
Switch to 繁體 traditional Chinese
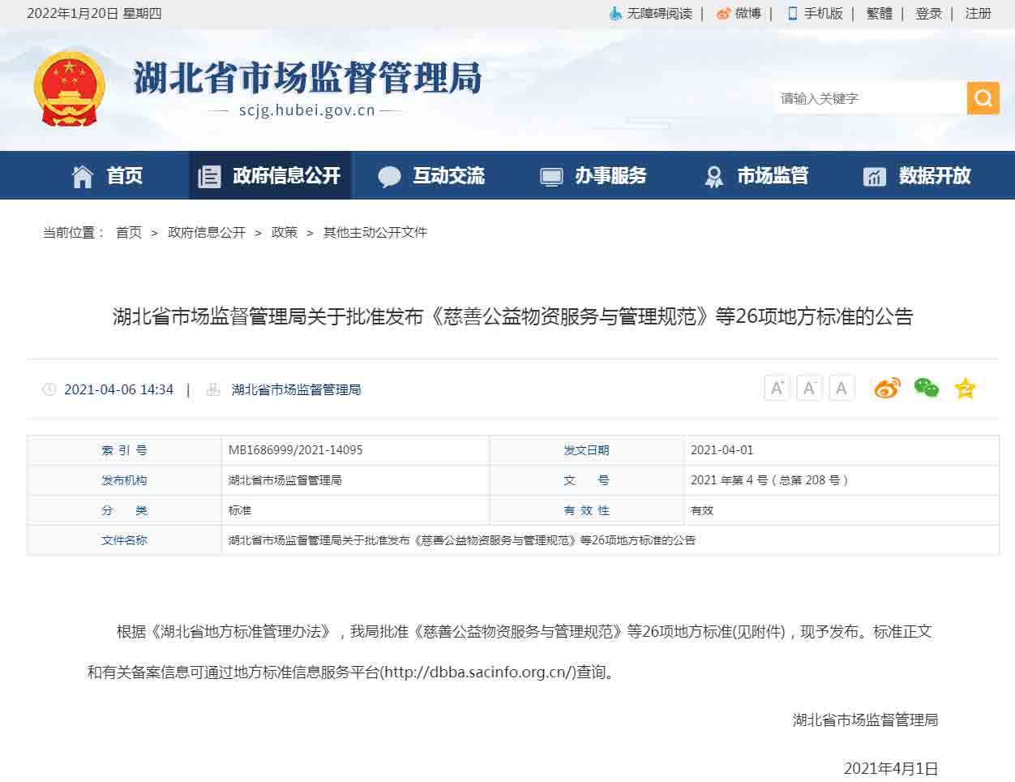[x=879, y=14]
